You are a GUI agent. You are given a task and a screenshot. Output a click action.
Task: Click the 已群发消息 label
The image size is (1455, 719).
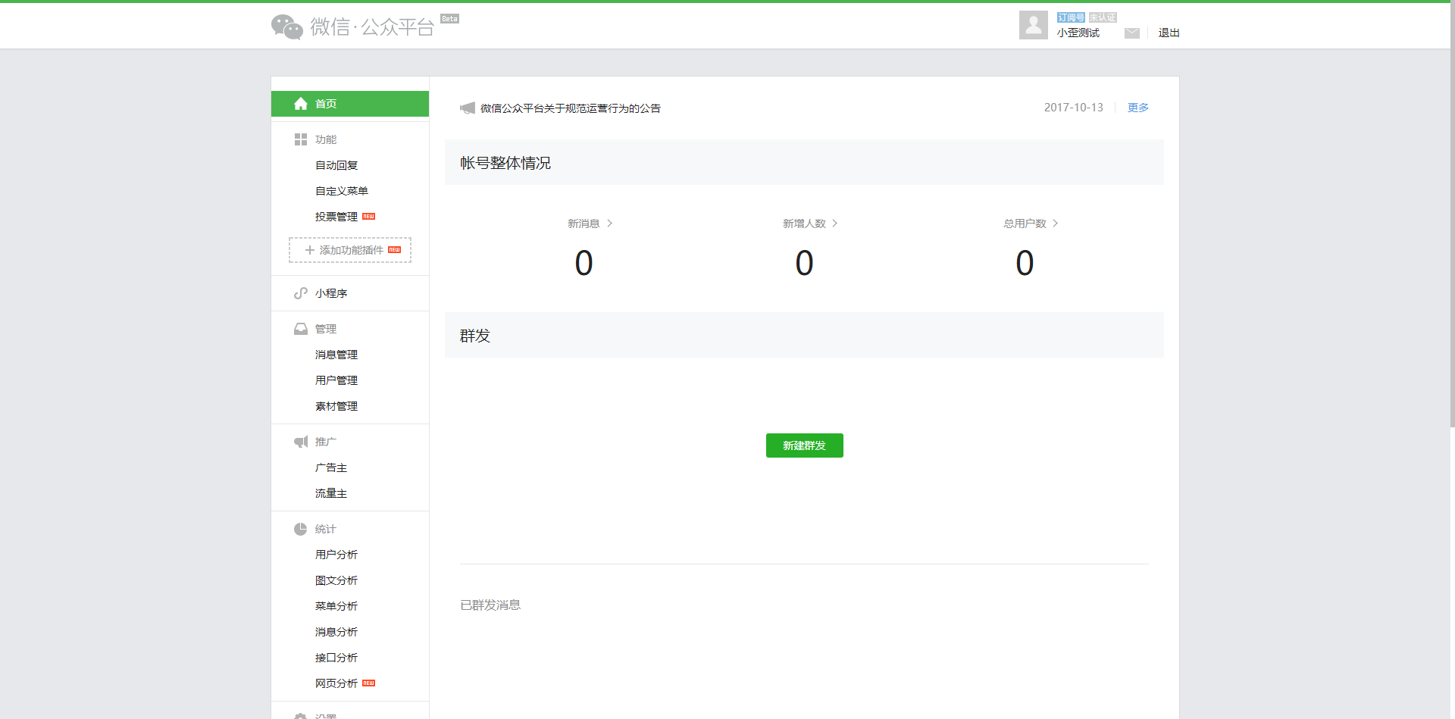point(490,605)
